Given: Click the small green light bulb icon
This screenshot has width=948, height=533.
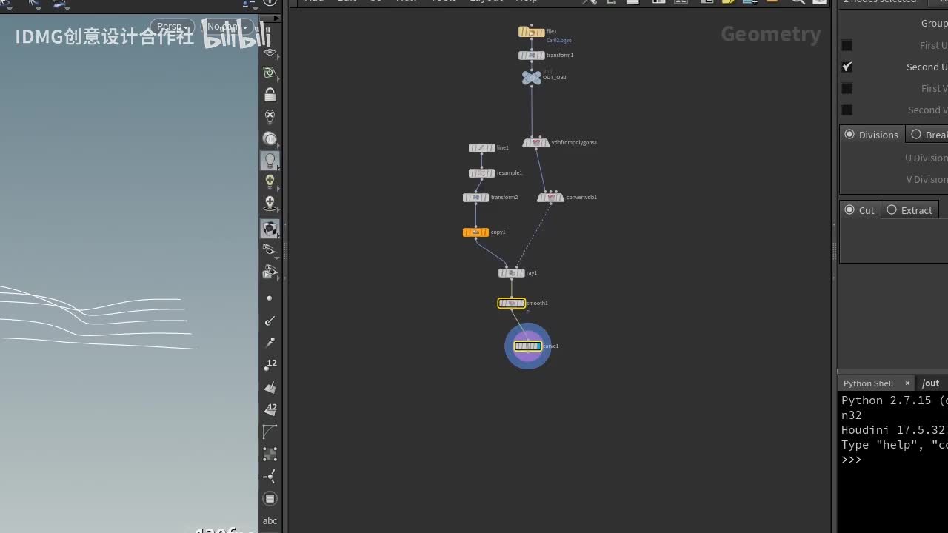Looking at the screenshot, I should click(270, 181).
